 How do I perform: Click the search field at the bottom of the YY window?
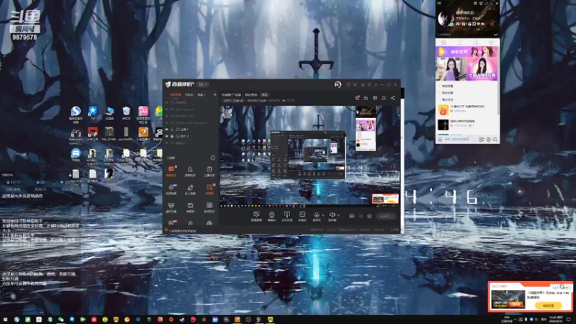coord(459,140)
